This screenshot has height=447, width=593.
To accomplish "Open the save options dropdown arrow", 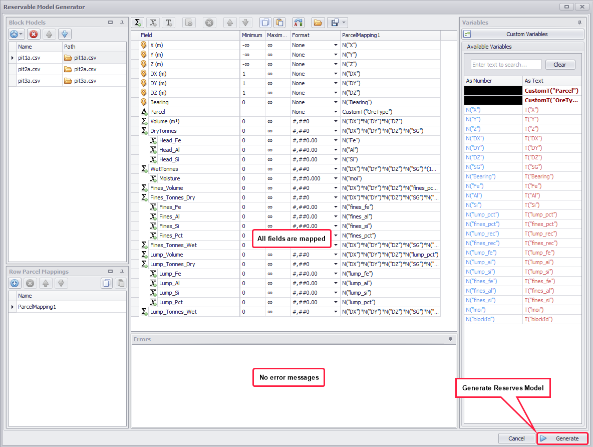I will pyautogui.click(x=344, y=23).
